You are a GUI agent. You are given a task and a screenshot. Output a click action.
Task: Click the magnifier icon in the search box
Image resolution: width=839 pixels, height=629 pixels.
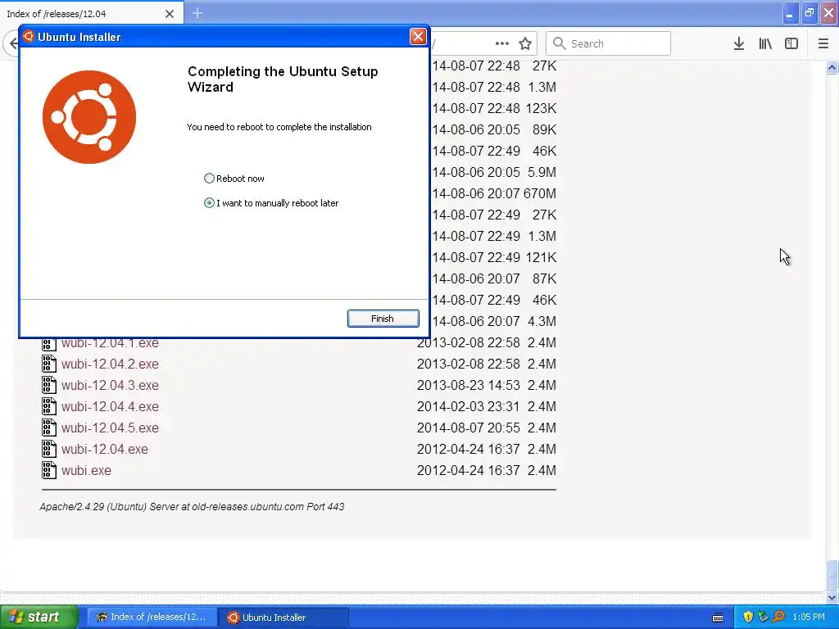[559, 43]
